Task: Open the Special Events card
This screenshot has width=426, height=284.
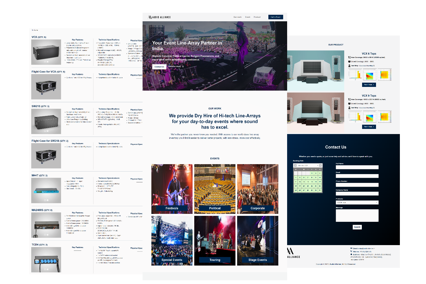Action: click(172, 241)
